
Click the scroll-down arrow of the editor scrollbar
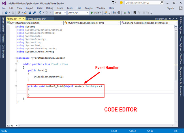point(176,122)
